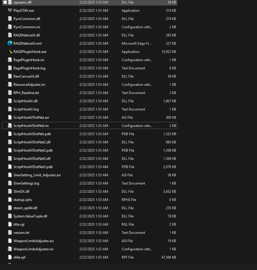Screen dimensions: 257x270
Task: Select the RagePluginHook.ini file name
Action: [x=29, y=60]
